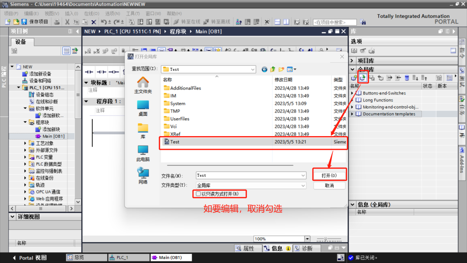Click the Desktop (桌面) shortcut in the dialog

click(x=143, y=108)
